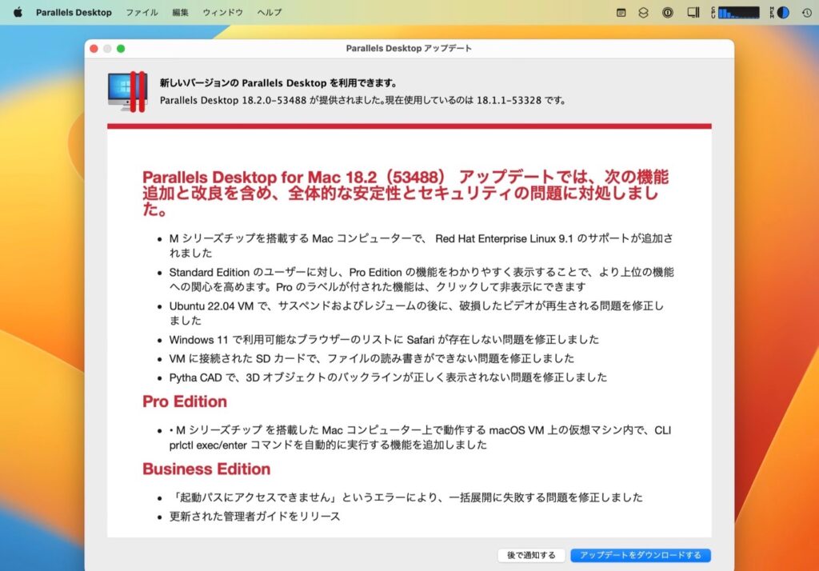
Task: Click the green zoom window button
Action: (121, 49)
